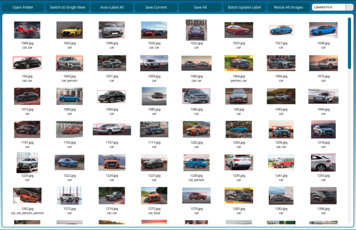Choose the 1064.jpg person and car image
This screenshot has width=356, height=230.
pyautogui.click(x=239, y=63)
